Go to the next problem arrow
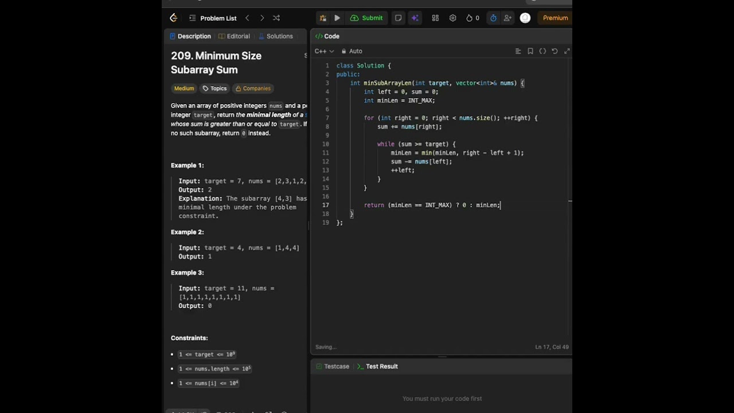The width and height of the screenshot is (734, 413). point(262,18)
